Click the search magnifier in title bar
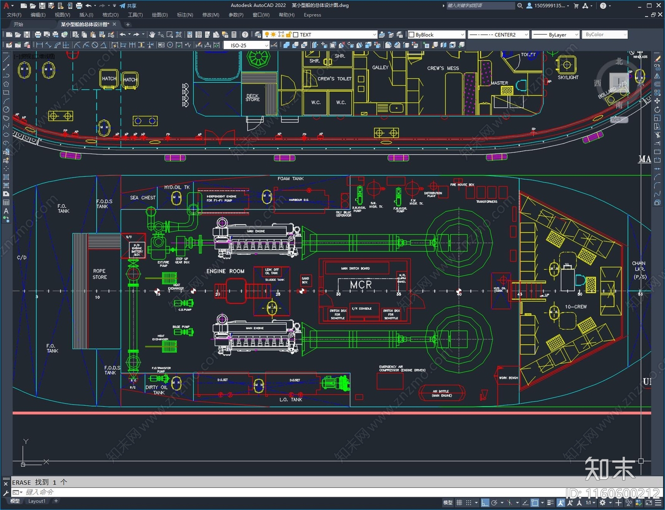Viewport: 665px width, 510px height. (520, 5)
